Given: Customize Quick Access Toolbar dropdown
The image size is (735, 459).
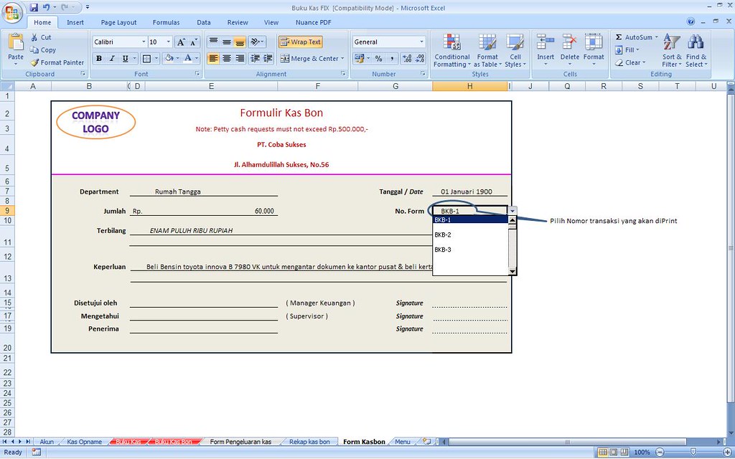Looking at the screenshot, I should (x=88, y=7).
